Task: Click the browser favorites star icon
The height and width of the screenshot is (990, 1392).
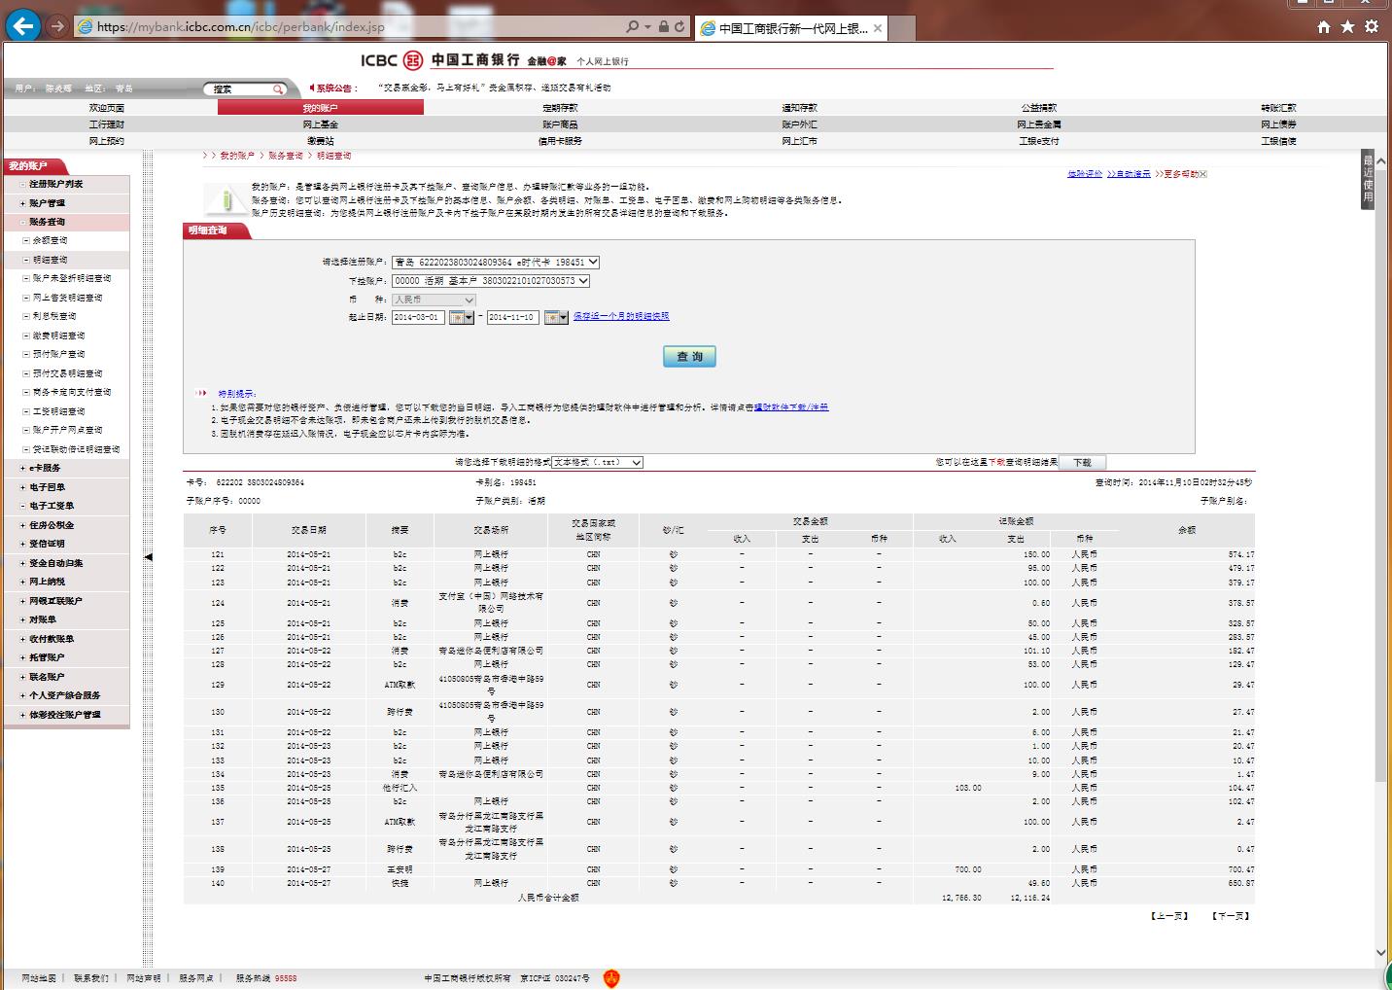Action: [1347, 27]
